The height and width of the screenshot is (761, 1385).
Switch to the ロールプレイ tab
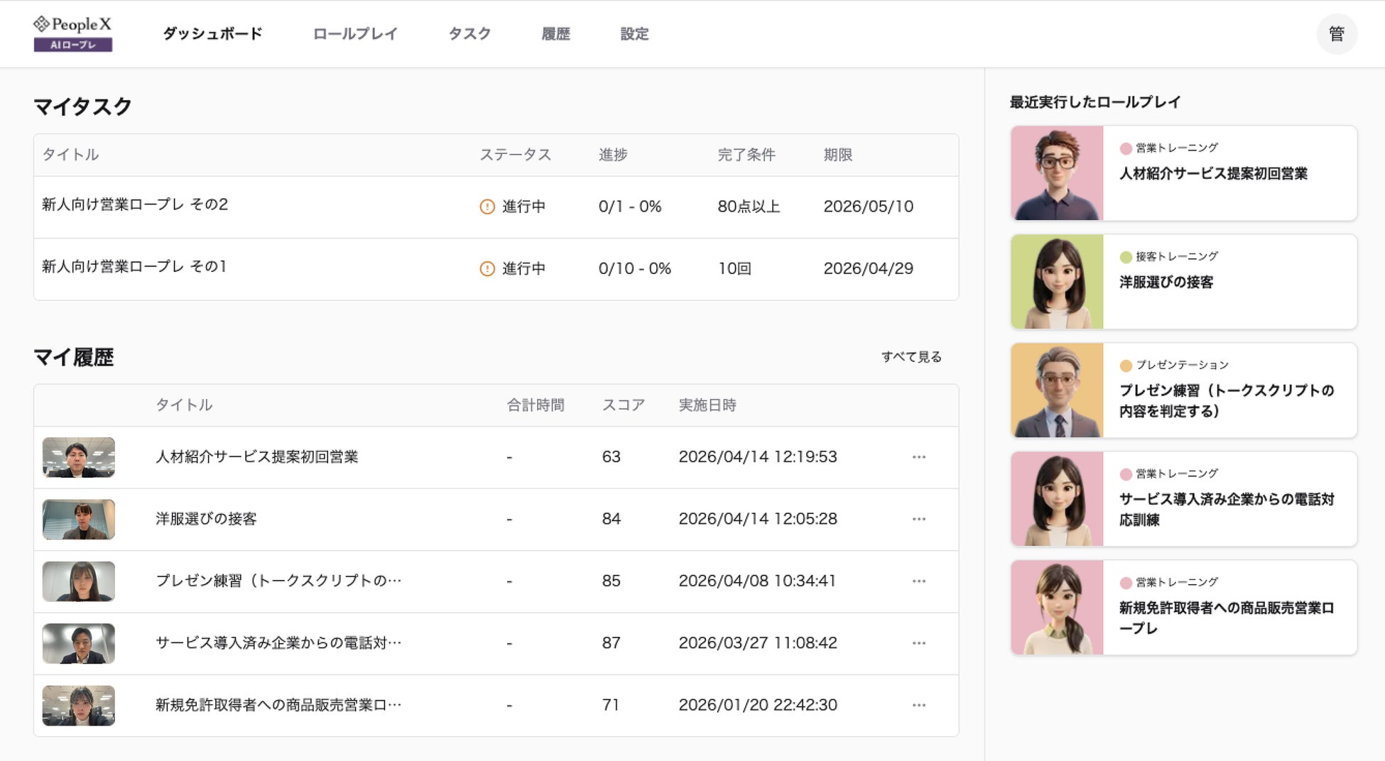(355, 34)
